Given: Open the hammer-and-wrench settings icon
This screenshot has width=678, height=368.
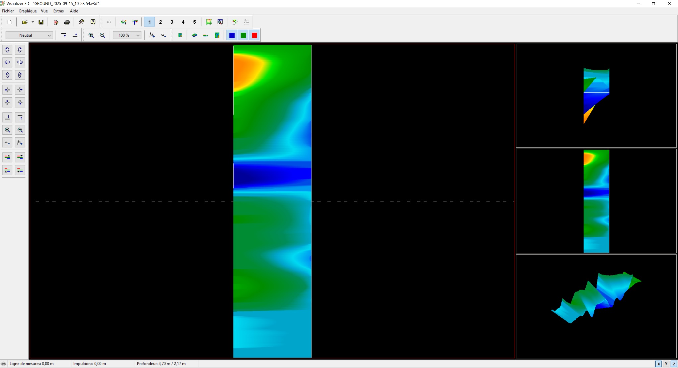Looking at the screenshot, I should [81, 22].
